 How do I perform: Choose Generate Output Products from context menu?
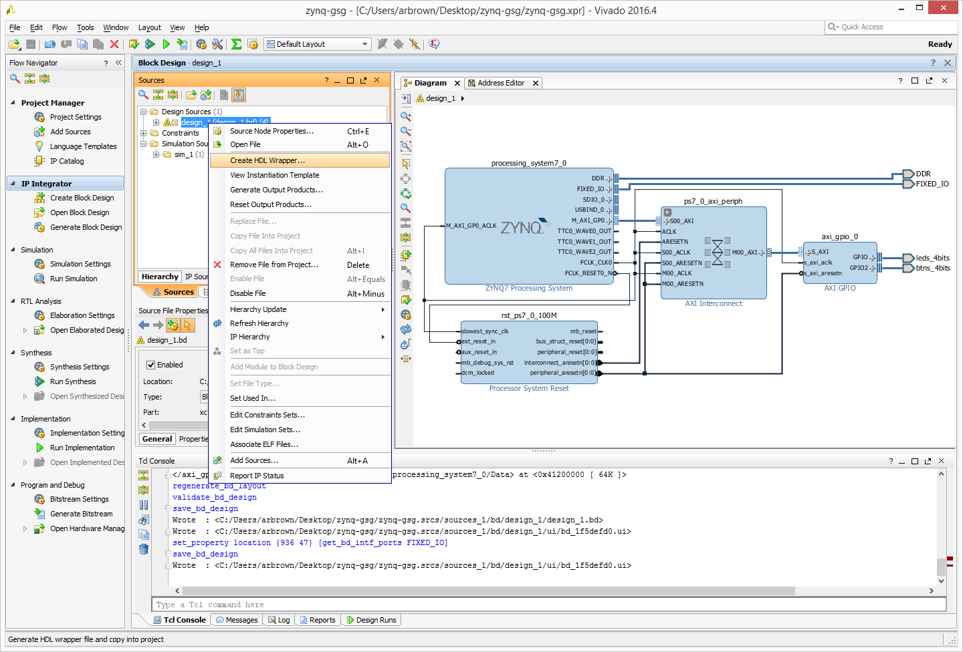(x=300, y=190)
